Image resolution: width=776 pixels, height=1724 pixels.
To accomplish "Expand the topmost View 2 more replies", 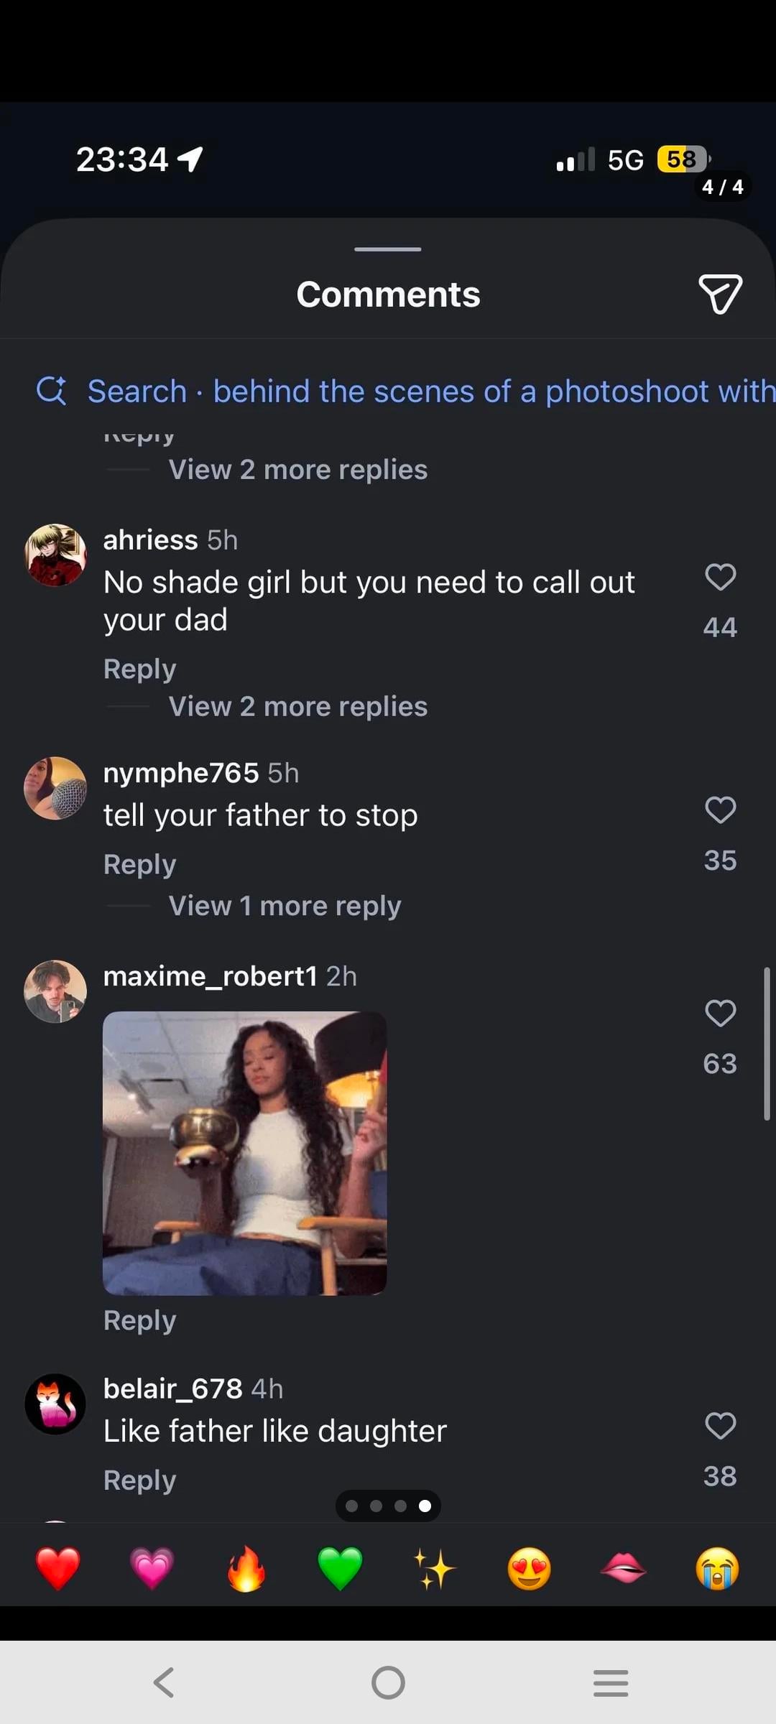I will coord(297,470).
